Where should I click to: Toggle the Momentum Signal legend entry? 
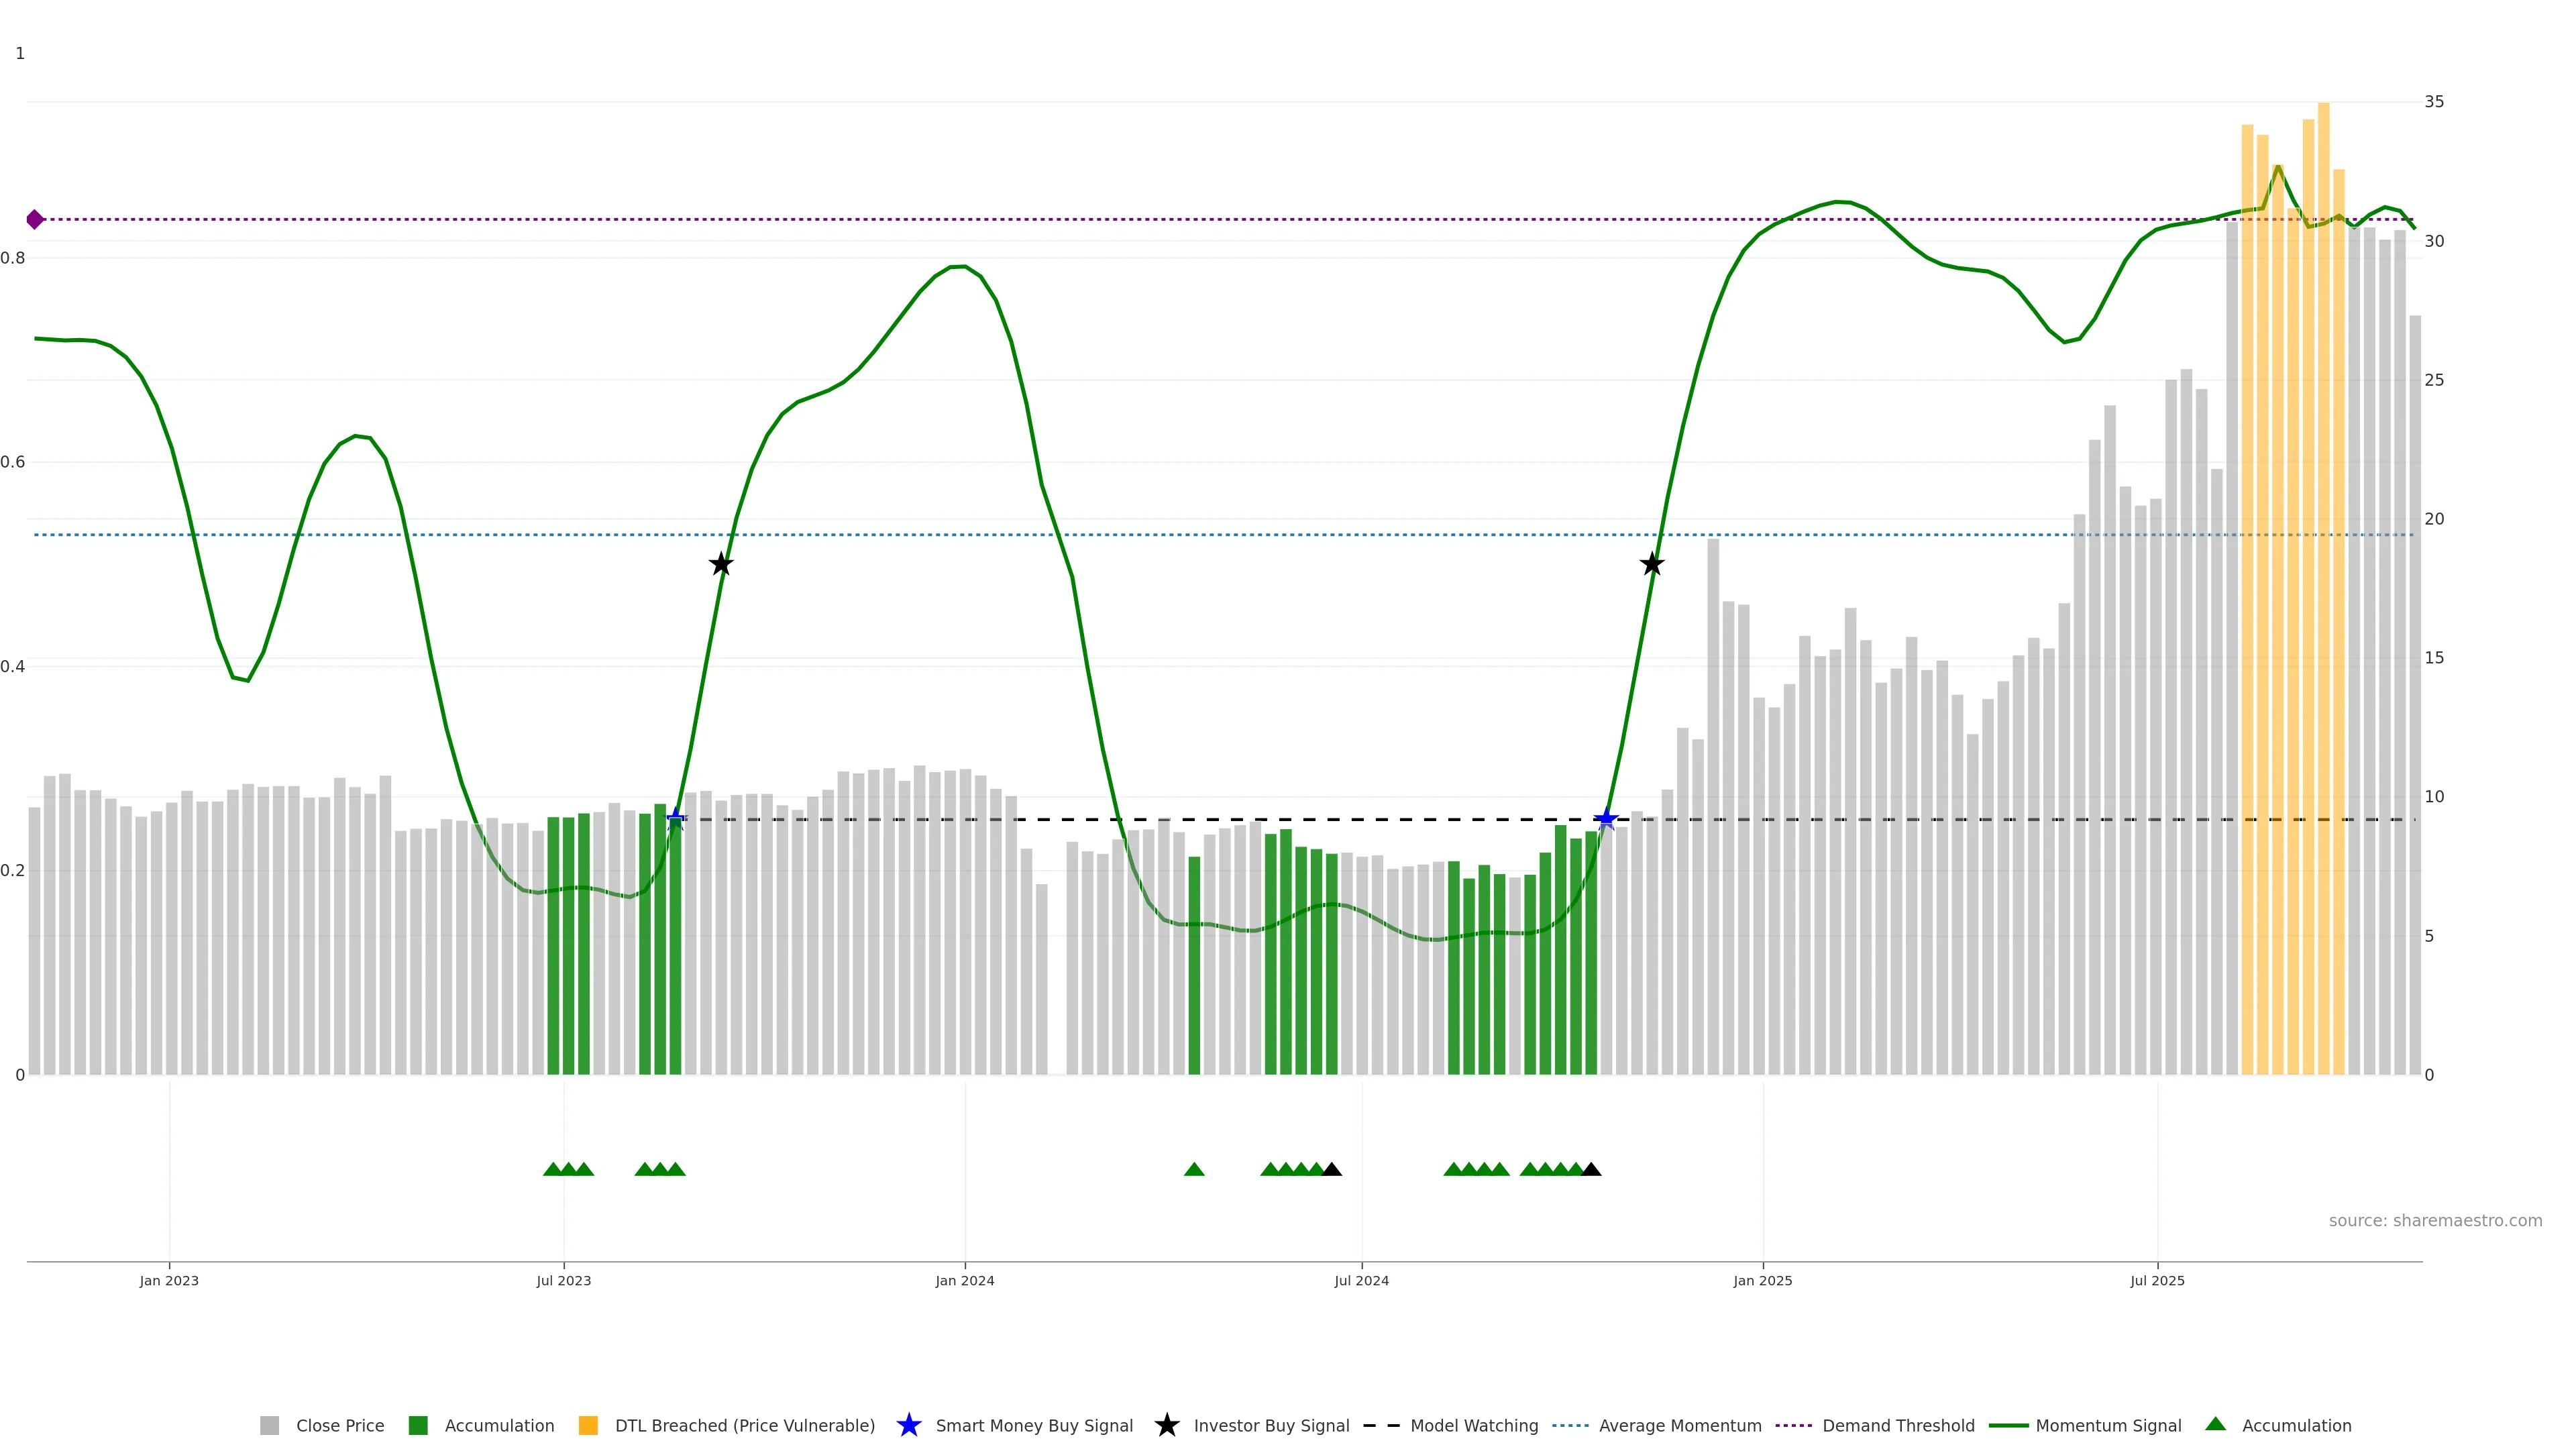point(2108,1426)
